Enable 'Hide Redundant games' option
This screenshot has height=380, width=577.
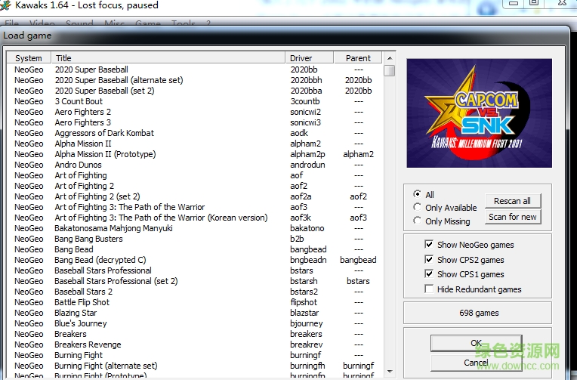[429, 289]
